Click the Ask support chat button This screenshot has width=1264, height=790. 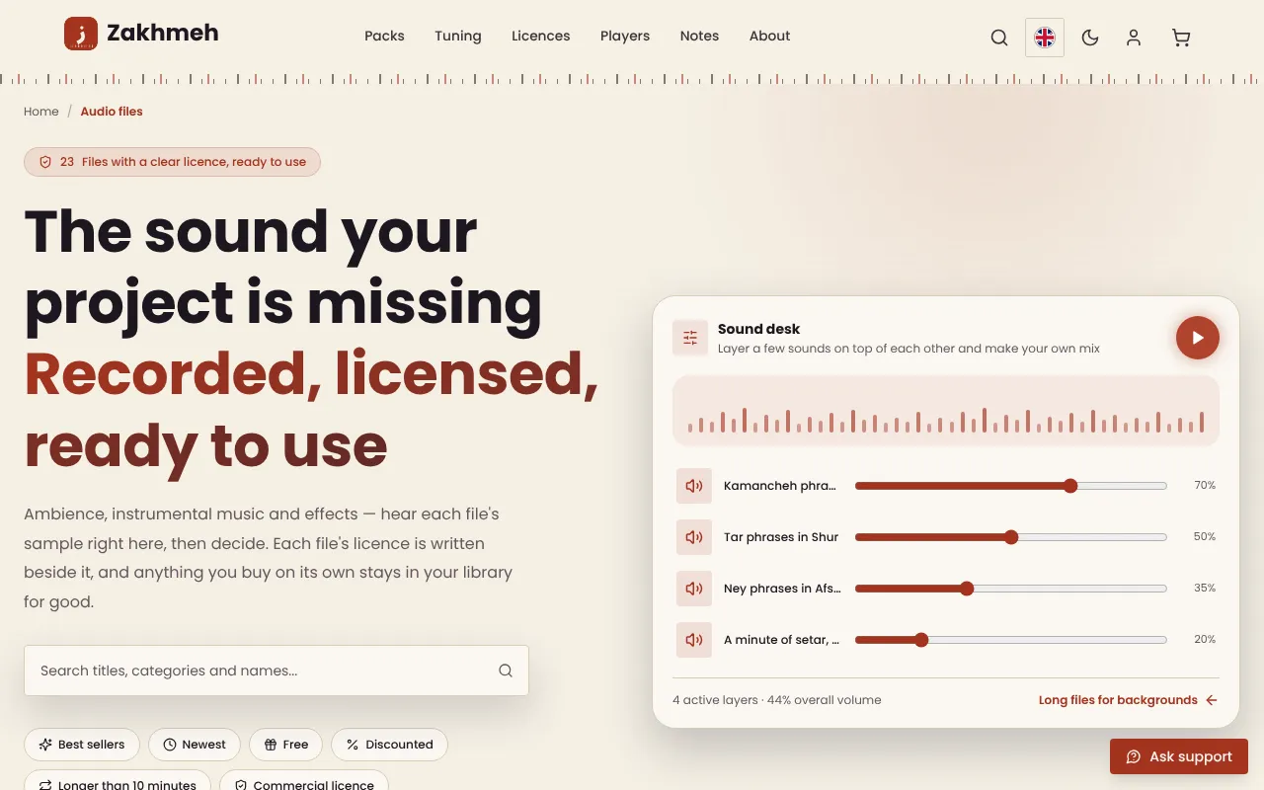tap(1179, 756)
